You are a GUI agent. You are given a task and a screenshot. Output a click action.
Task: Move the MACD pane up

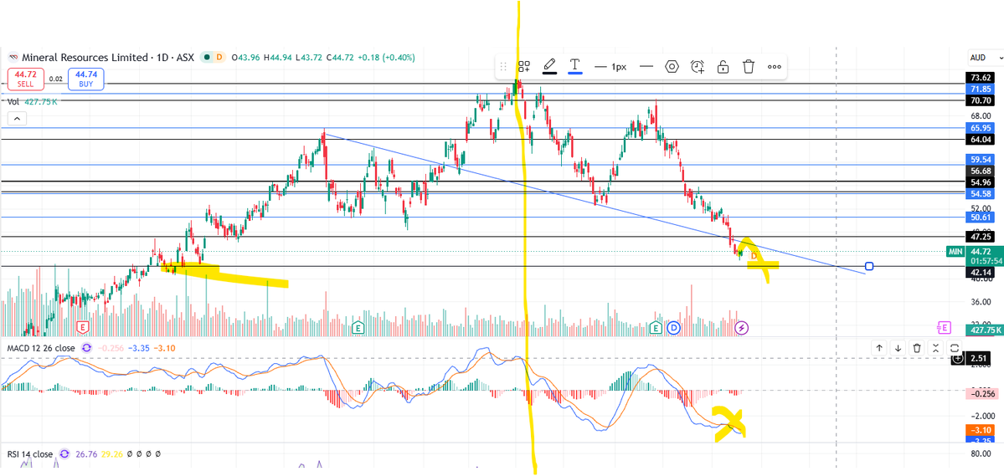tap(880, 348)
